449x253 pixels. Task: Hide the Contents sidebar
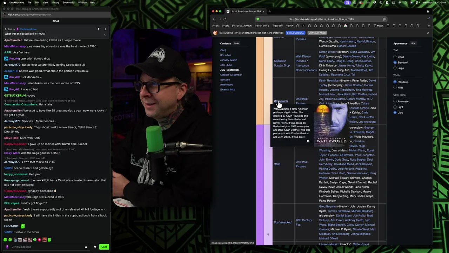[236, 44]
